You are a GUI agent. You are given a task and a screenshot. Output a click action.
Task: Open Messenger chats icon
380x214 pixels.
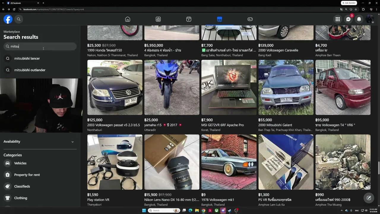349,19
